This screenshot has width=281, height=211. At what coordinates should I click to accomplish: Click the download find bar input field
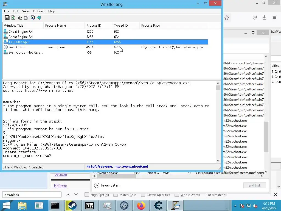(x=32, y=195)
